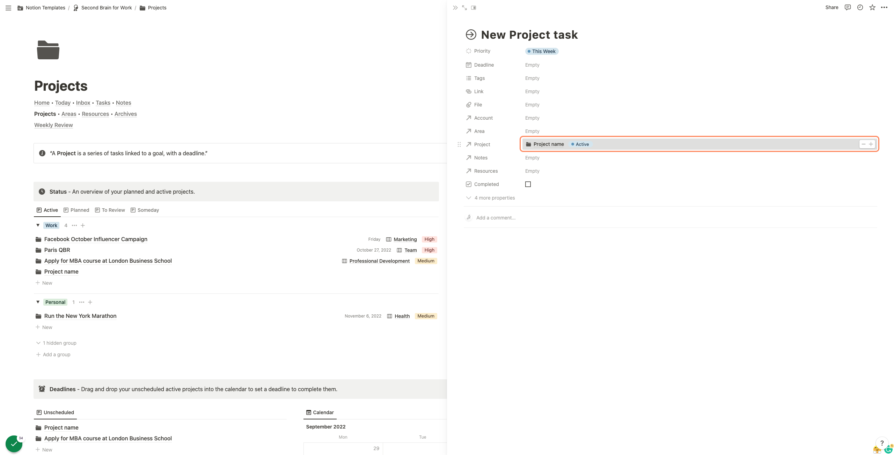This screenshot has width=894, height=455.
Task: Add relation with plus button
Action: point(871,144)
